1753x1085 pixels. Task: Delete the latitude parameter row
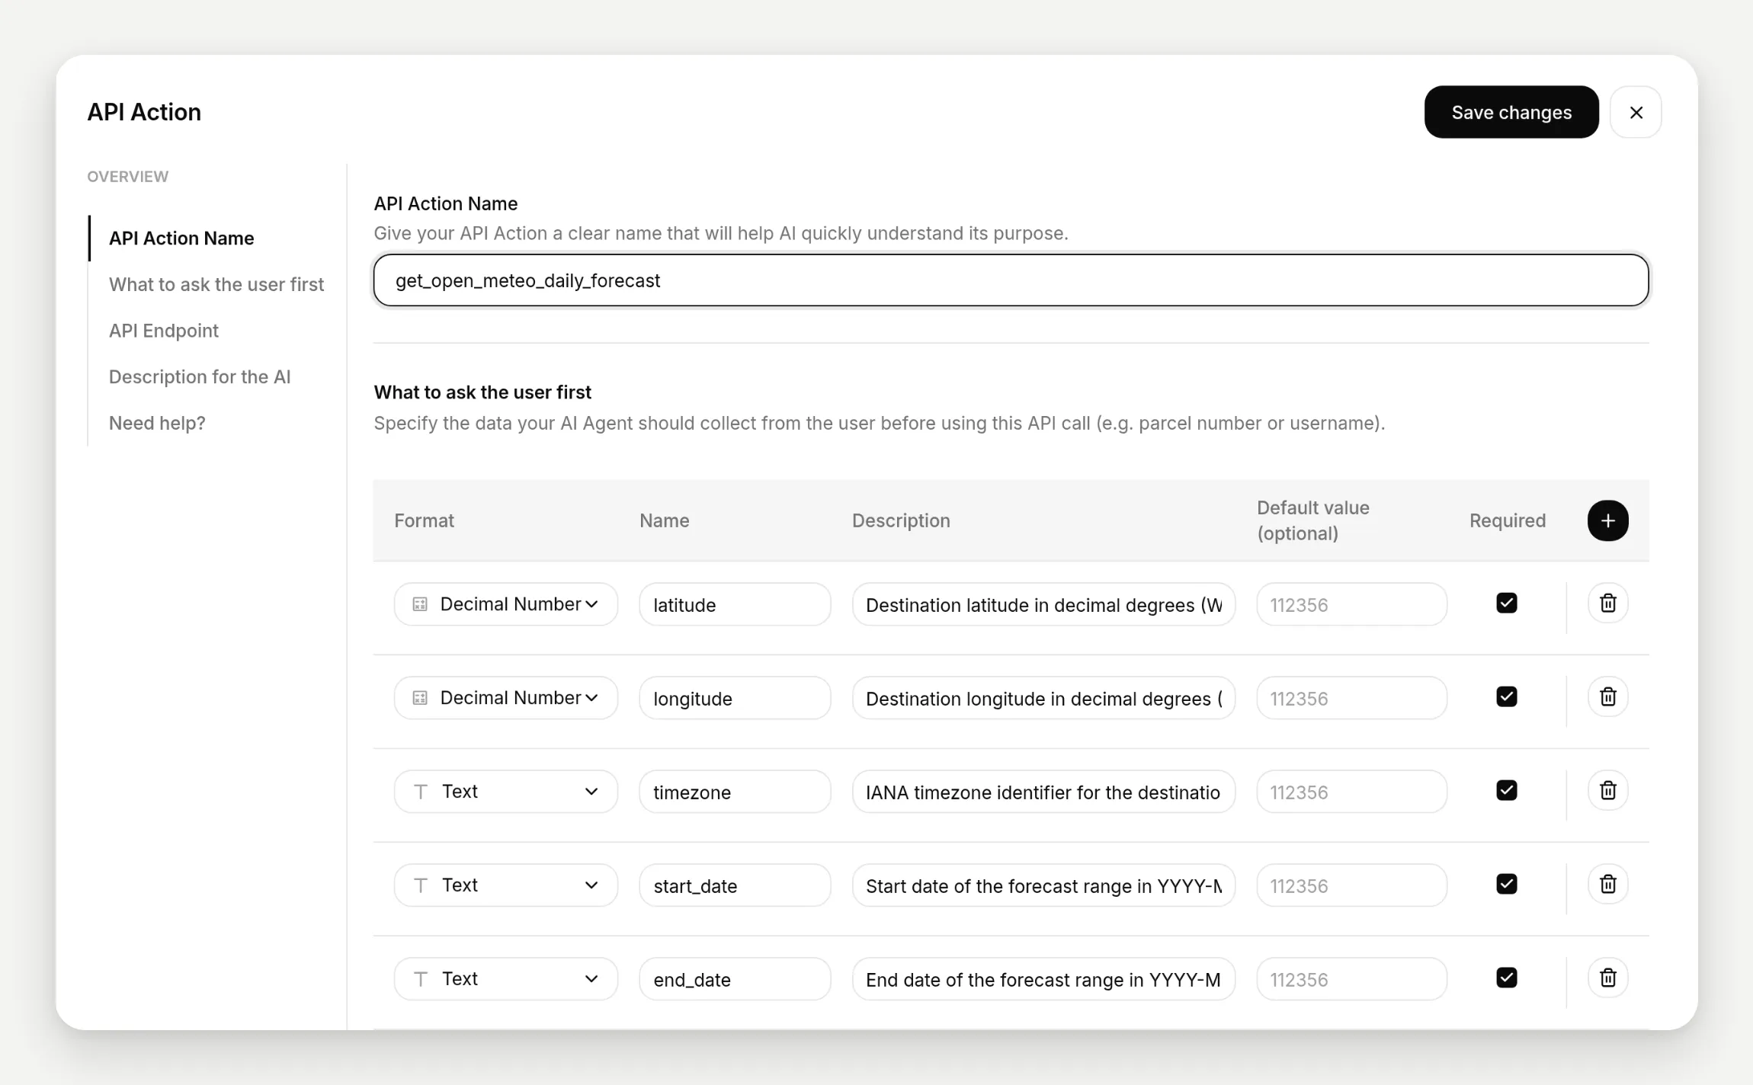pyautogui.click(x=1607, y=603)
